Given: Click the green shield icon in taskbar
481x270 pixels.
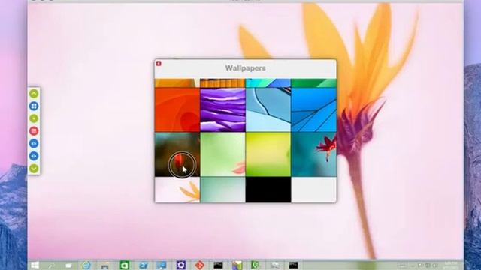Looking at the screenshot, I should pyautogui.click(x=256, y=265).
